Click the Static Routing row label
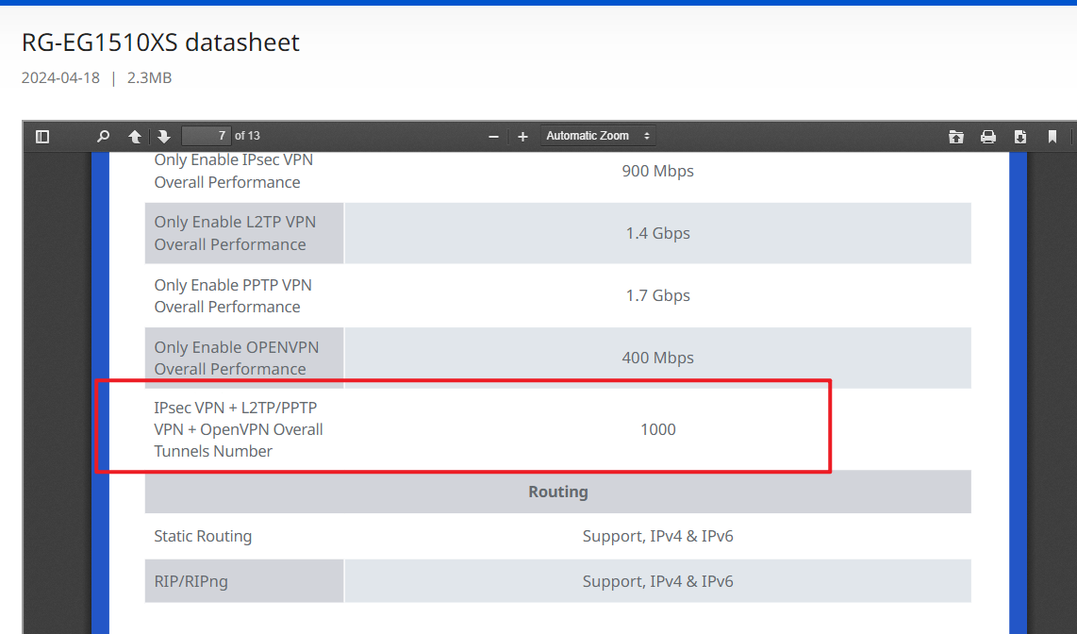The width and height of the screenshot is (1077, 634). (203, 536)
